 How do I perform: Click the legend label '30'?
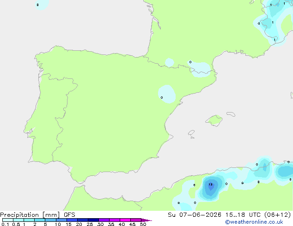[100, 224]
